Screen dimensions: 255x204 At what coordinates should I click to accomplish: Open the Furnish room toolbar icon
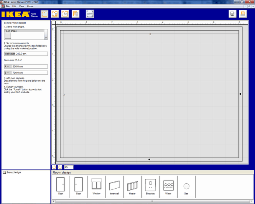55,14
